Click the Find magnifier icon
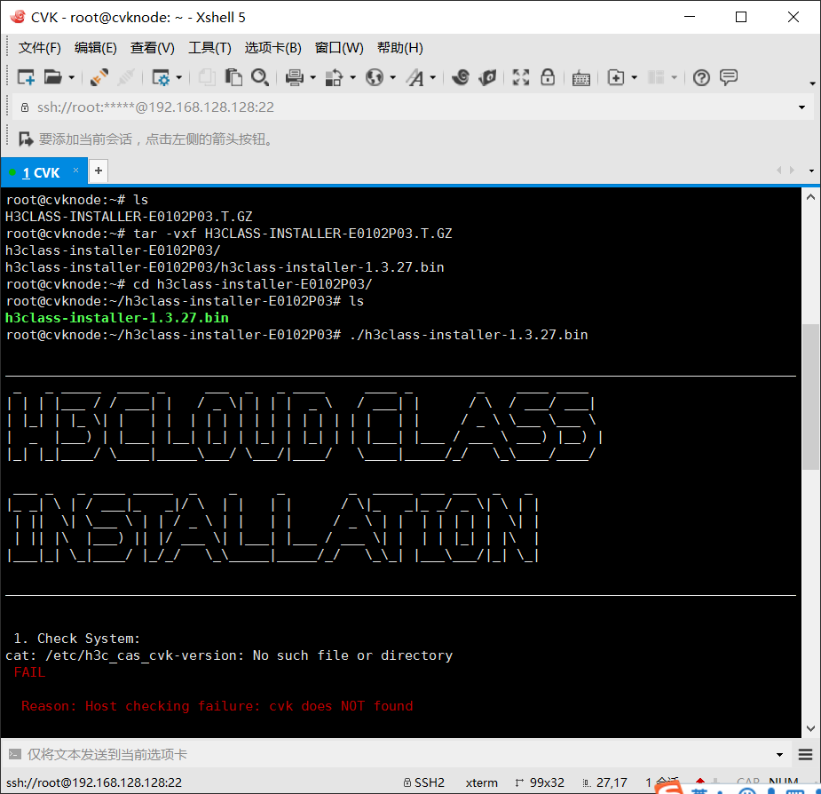Viewport: 821px width, 794px height. point(260,77)
